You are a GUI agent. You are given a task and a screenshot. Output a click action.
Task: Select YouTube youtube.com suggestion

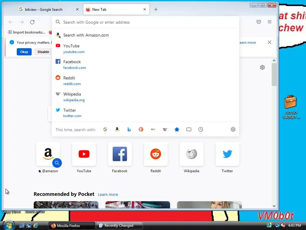point(146,49)
